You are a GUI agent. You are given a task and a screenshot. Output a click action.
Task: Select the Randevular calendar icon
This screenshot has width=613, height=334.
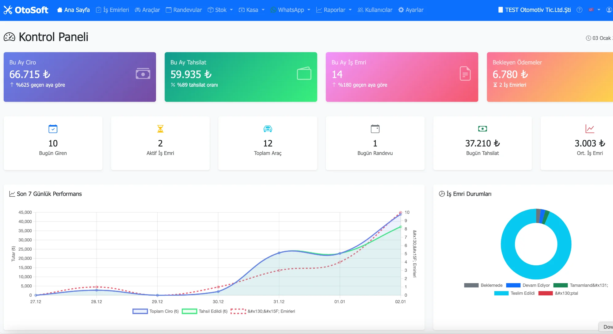coord(168,10)
